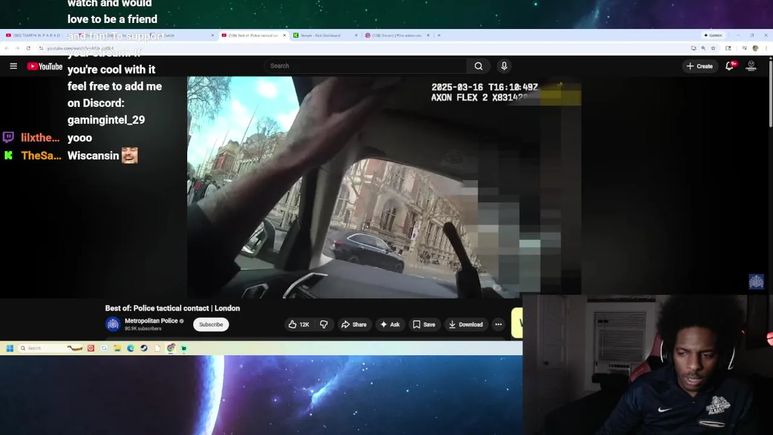This screenshot has height=435, width=773.
Task: Open YouTube notifications bell
Action: pos(730,66)
